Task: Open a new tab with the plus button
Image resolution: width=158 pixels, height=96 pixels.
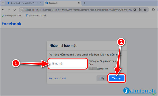Action: tap(85, 3)
